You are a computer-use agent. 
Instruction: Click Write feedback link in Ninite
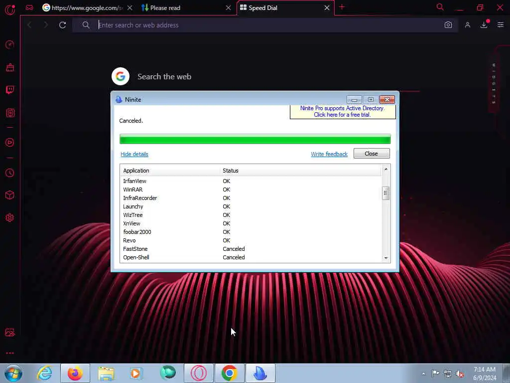point(329,154)
